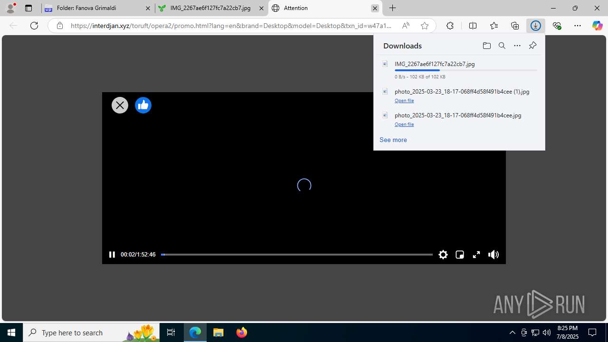The image size is (608, 342).
Task: Open more options in Downloads panel
Action: [x=517, y=46]
